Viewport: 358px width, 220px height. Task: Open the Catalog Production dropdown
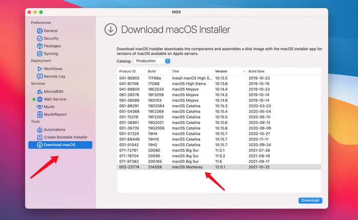point(152,61)
